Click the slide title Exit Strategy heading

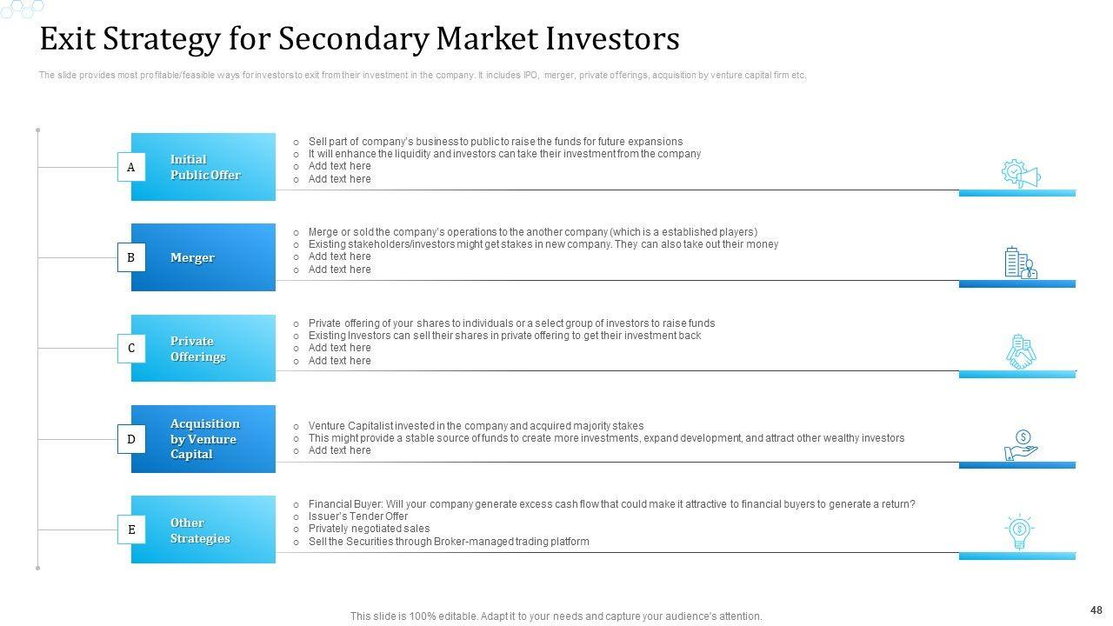tap(359, 39)
